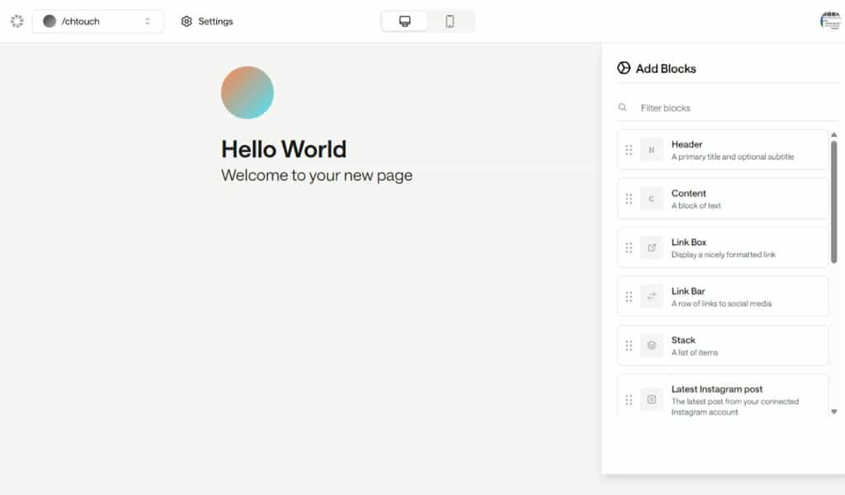Click the Stack layers icon
Viewport: 845px width, 495px height.
click(x=652, y=346)
